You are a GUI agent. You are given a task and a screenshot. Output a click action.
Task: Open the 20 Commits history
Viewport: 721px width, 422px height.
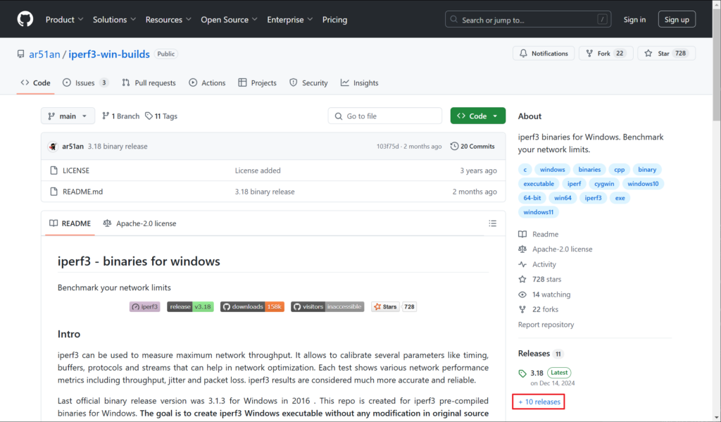(x=472, y=147)
